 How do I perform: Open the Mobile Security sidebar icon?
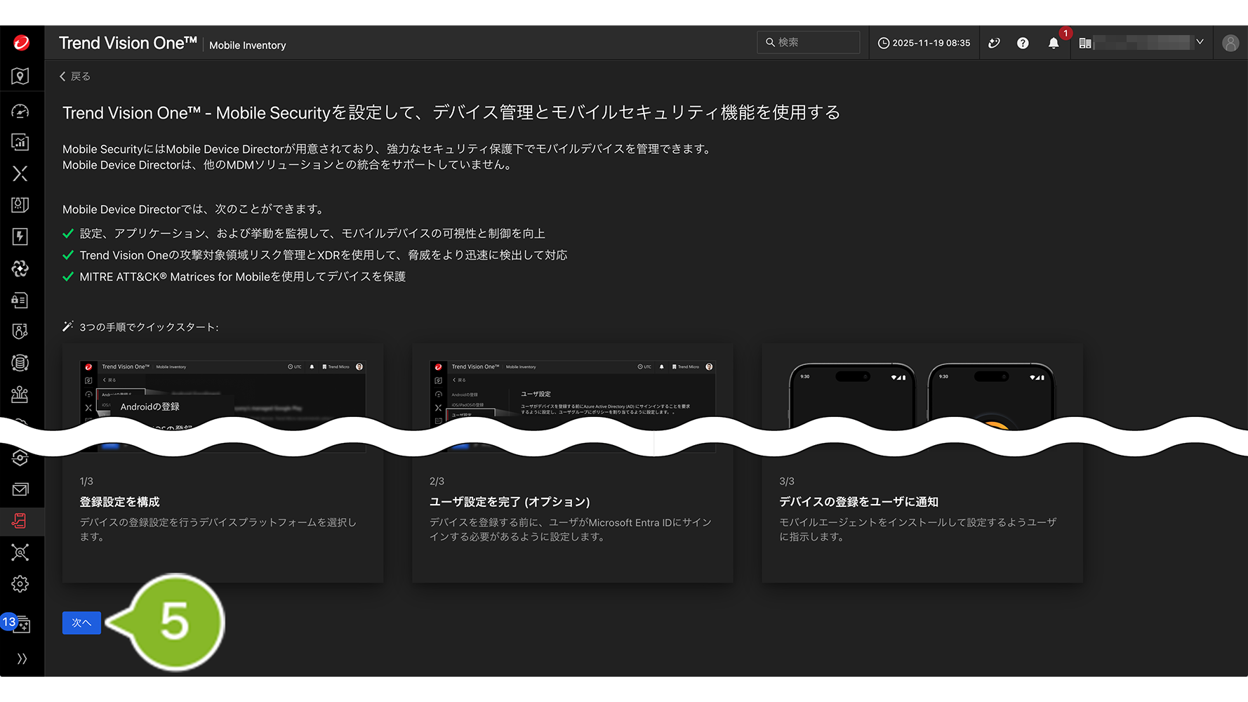tap(20, 521)
